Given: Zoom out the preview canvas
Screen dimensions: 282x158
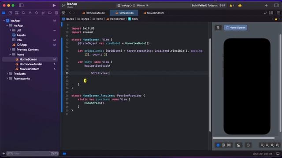Looking at the screenshot, I should pos(262,145).
